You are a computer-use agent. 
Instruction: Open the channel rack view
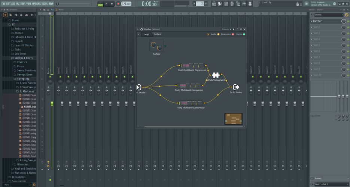point(226,4)
